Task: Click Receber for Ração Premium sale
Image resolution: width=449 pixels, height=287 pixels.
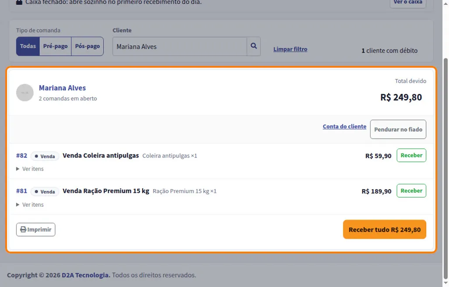Action: [x=411, y=190]
